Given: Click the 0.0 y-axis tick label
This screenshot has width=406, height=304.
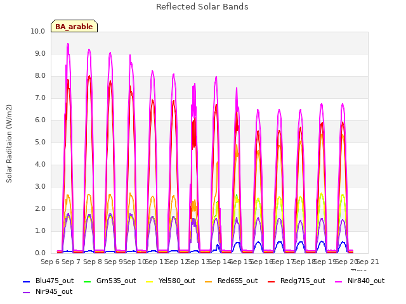Looking at the screenshot, I should click(40, 253).
